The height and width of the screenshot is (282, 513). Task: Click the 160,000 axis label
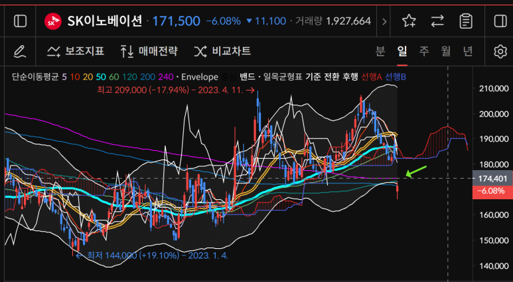pos(492,215)
